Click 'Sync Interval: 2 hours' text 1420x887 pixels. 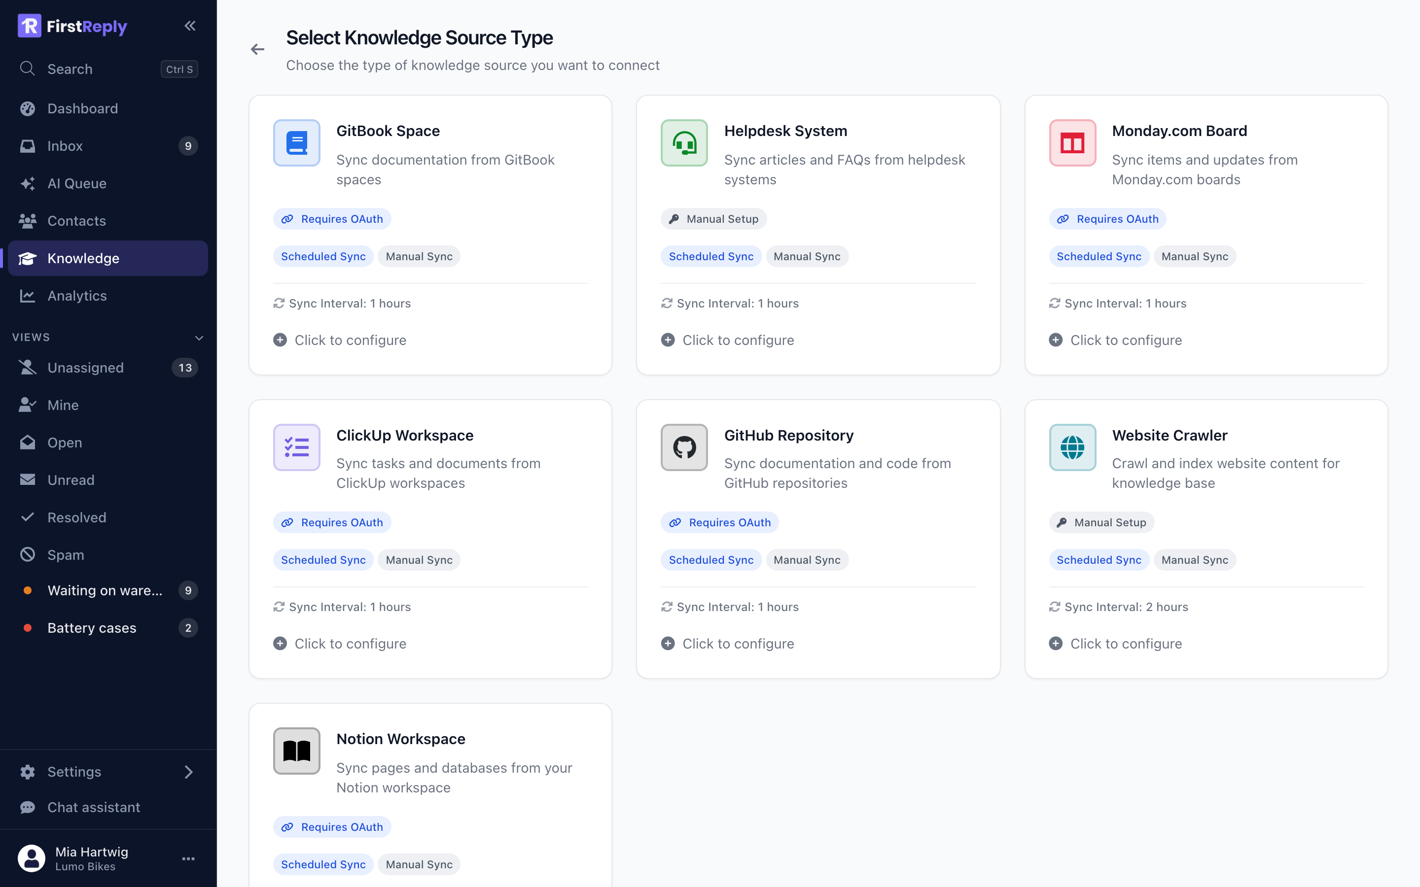[1126, 607]
